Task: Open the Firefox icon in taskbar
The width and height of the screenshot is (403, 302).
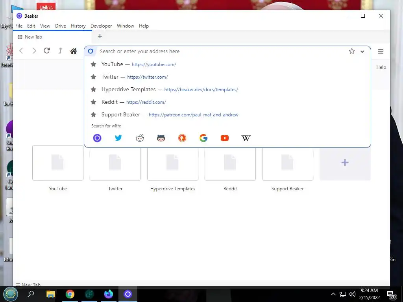Action: [109, 294]
